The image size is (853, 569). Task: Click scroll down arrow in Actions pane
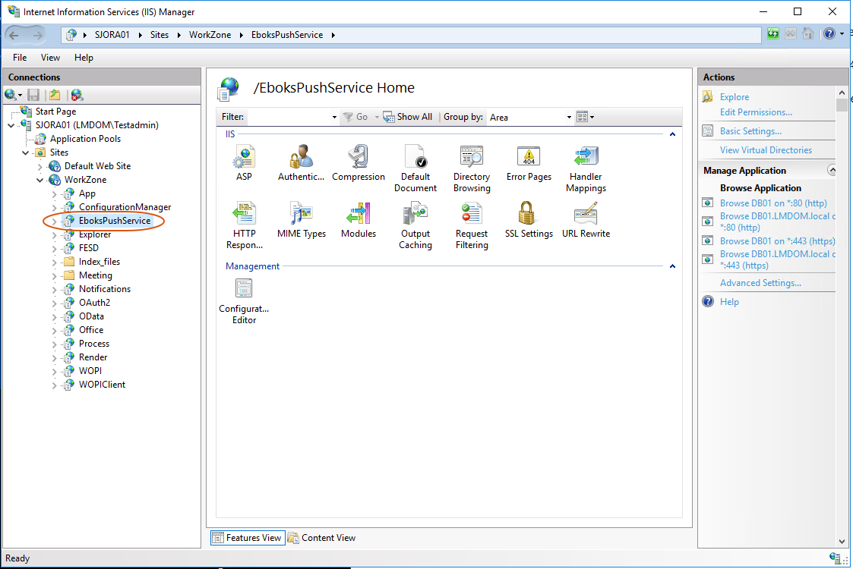coord(842,541)
